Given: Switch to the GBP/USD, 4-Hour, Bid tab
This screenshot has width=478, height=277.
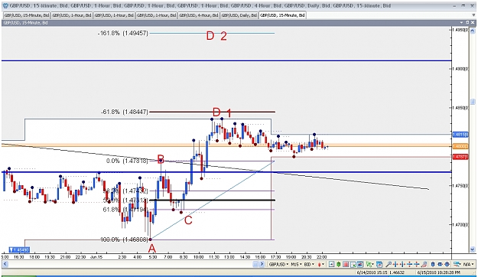Looking at the screenshot, I should tap(199, 15).
